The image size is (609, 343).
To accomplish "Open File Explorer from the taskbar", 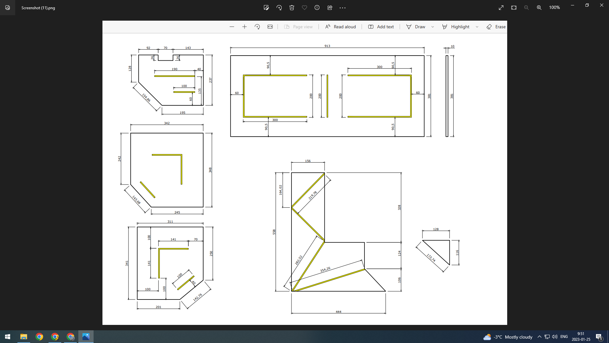I will point(24,337).
